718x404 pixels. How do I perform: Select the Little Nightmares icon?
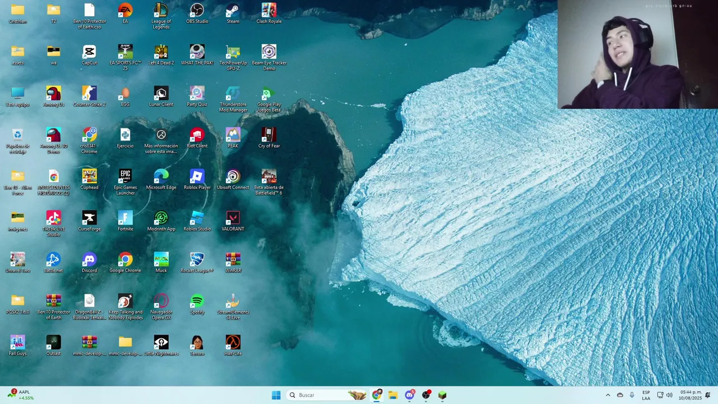pos(161,346)
